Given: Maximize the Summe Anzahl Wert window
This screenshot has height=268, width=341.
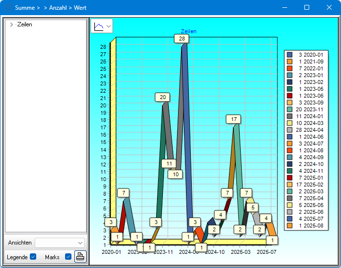Looking at the screenshot, I should 307,8.
